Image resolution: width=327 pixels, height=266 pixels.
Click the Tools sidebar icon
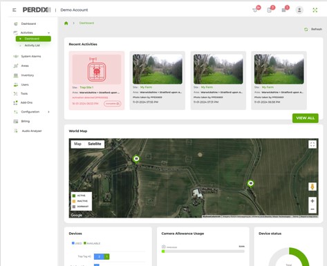[x=16, y=93]
